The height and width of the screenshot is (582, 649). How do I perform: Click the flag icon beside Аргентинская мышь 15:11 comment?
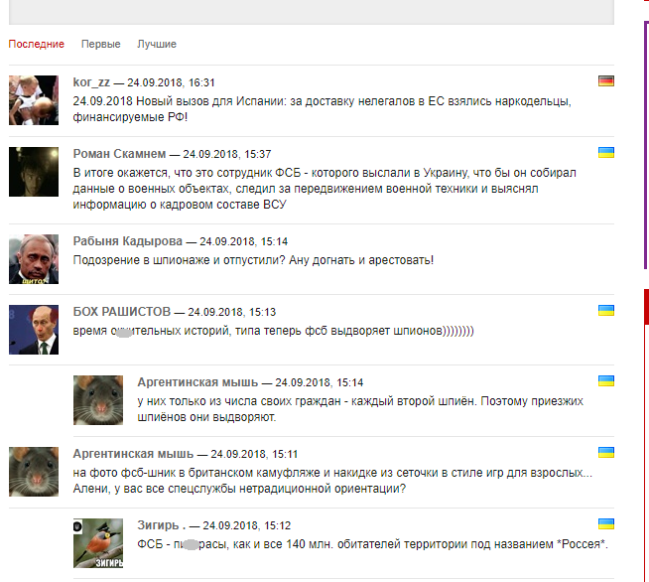(x=606, y=452)
